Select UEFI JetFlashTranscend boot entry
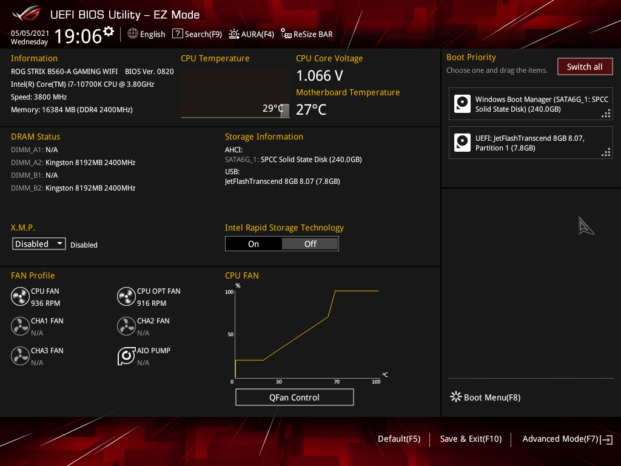Screen dimensions: 621x466 531,143
